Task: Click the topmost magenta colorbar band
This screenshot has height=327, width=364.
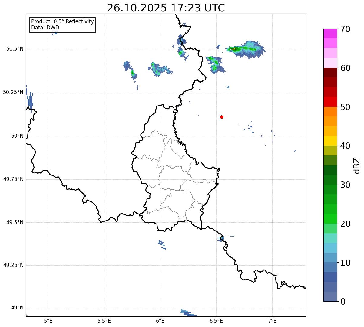Action: (332, 34)
